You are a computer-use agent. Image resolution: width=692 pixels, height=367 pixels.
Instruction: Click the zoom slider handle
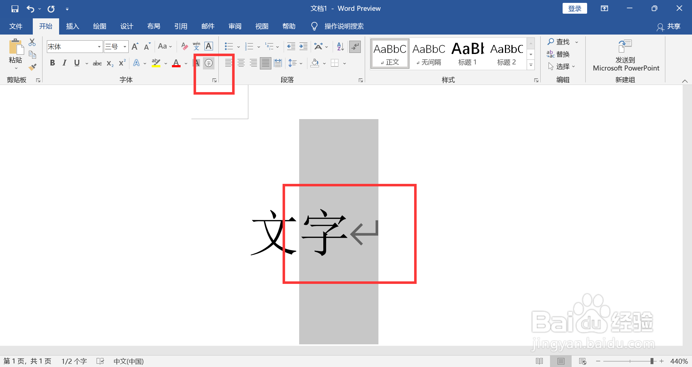(652, 361)
